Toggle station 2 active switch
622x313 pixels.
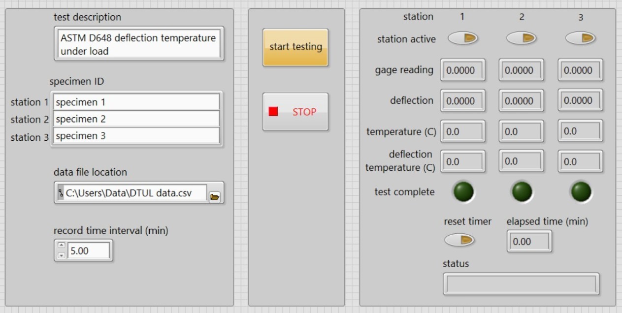521,38
